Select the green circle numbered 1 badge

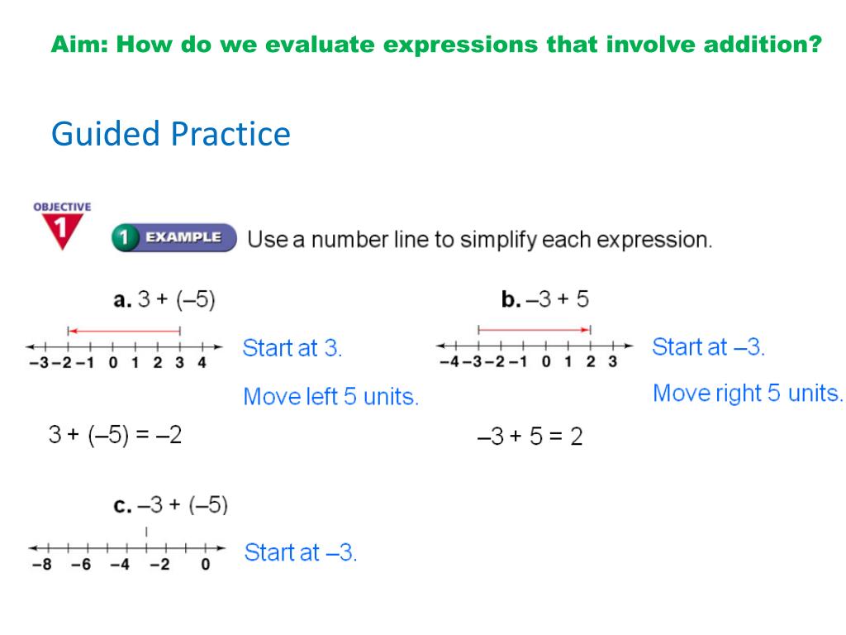(x=125, y=237)
